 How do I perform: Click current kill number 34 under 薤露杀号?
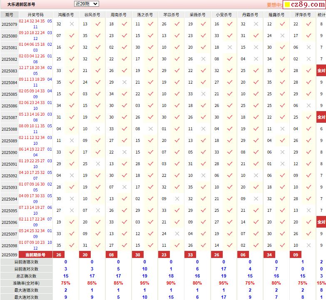[x=269, y=255]
